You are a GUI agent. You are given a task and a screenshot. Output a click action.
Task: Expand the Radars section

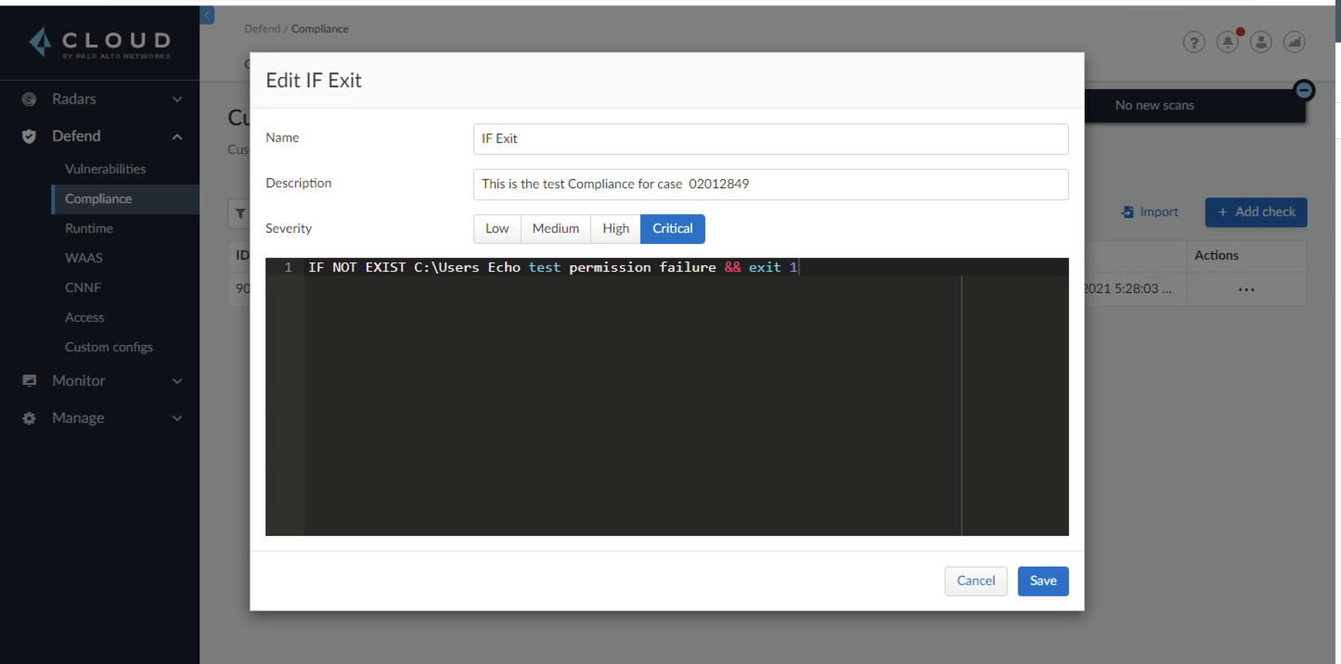[x=176, y=98]
